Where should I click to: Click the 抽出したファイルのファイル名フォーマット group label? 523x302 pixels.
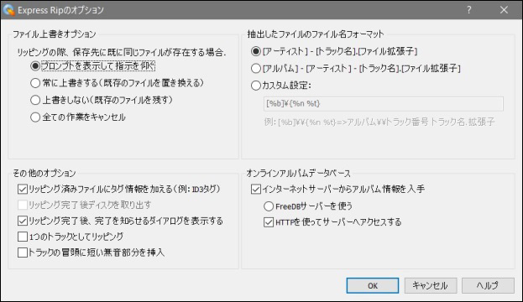click(316, 34)
